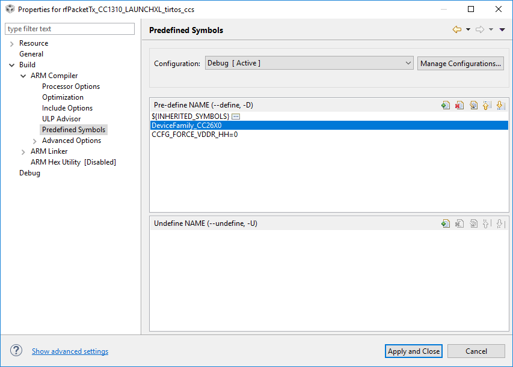Select DeviceFamily_CC26X0 symbol
This screenshot has width=513, height=367.
[329, 126]
